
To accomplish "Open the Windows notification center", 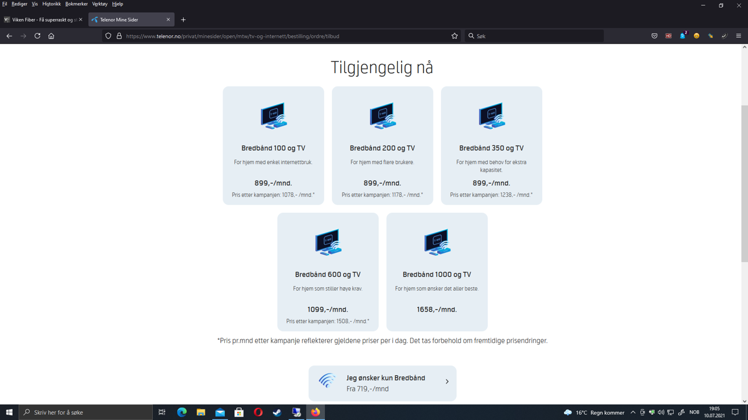I will [735, 412].
